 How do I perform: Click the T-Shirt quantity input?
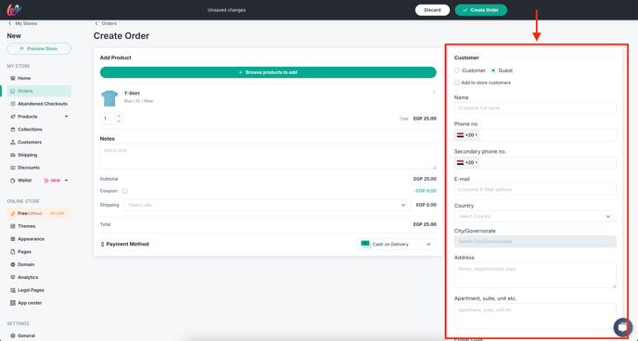[x=108, y=119]
